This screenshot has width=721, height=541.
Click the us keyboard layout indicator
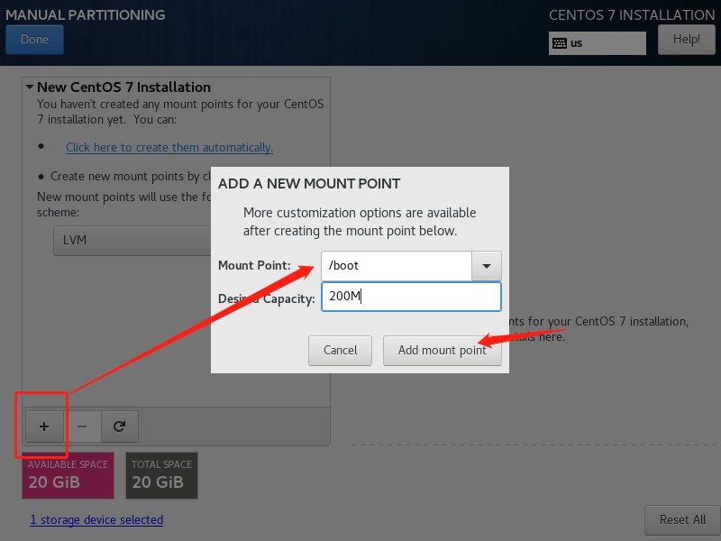598,43
